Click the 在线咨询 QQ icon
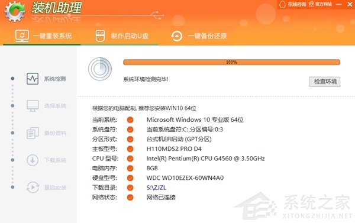This screenshot has height=223, width=355. click(282, 4)
